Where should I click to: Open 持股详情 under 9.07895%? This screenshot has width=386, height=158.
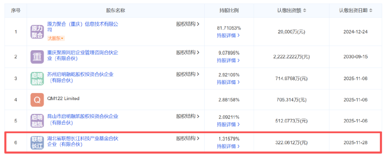pyautogui.click(x=228, y=60)
